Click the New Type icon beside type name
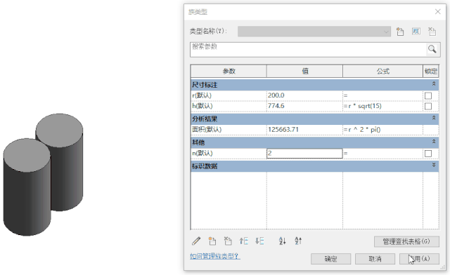Screen dimensions: 450x275 click(x=400, y=32)
